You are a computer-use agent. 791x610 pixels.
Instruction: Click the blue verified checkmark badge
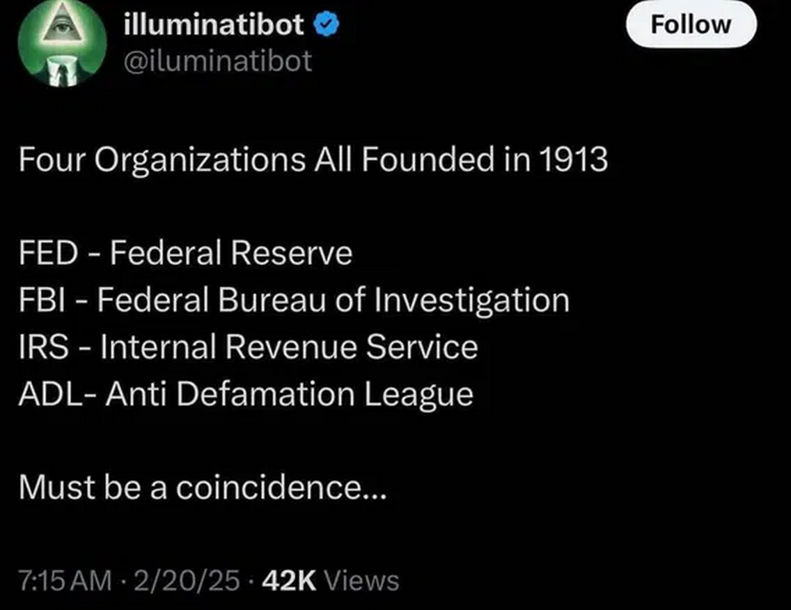click(327, 25)
